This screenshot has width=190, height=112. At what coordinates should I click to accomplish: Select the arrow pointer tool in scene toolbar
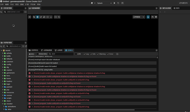pos(34,17)
